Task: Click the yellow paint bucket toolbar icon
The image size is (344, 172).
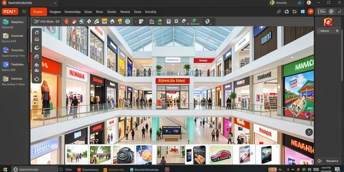Action: 120,21
